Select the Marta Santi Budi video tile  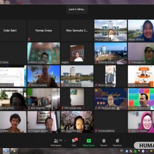point(141,76)
